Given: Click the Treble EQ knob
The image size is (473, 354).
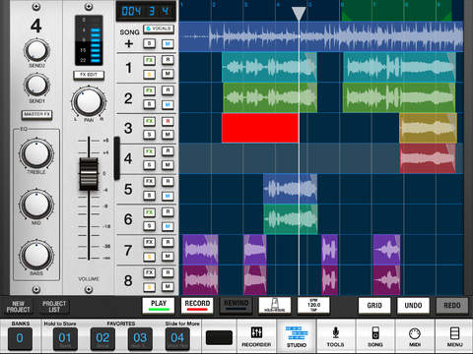Looking at the screenshot, I should click(36, 153).
